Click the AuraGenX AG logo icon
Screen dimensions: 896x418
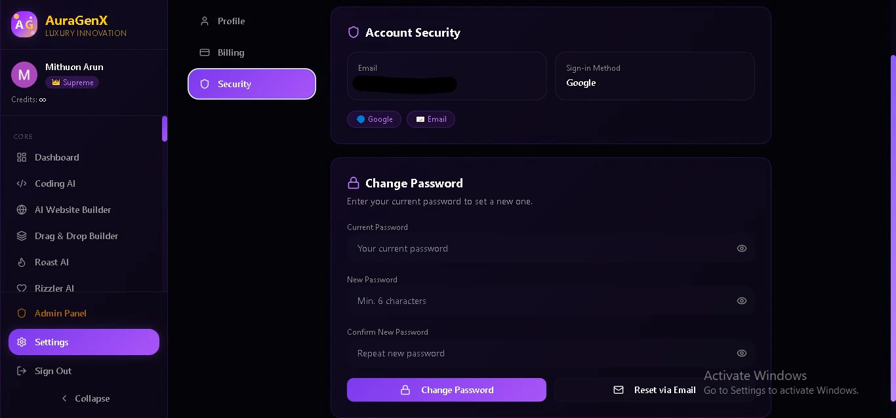click(24, 24)
